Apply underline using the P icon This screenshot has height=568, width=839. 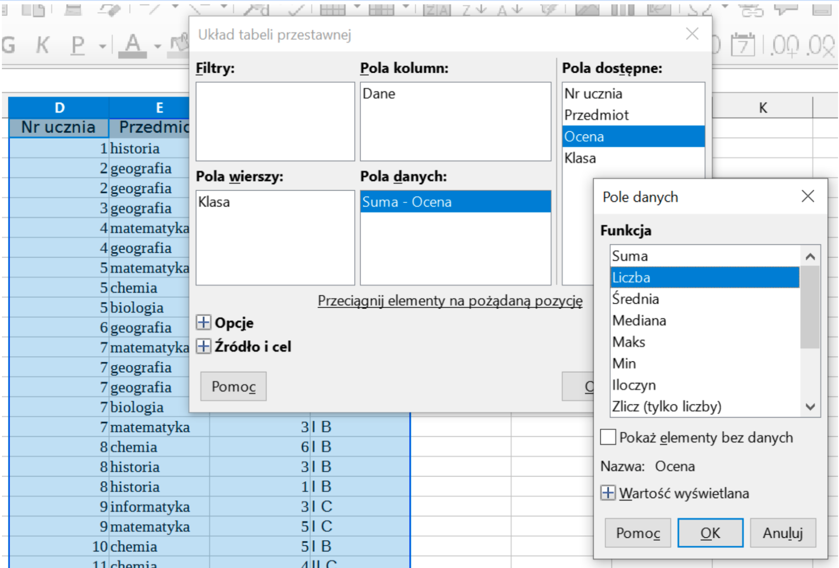click(x=78, y=45)
